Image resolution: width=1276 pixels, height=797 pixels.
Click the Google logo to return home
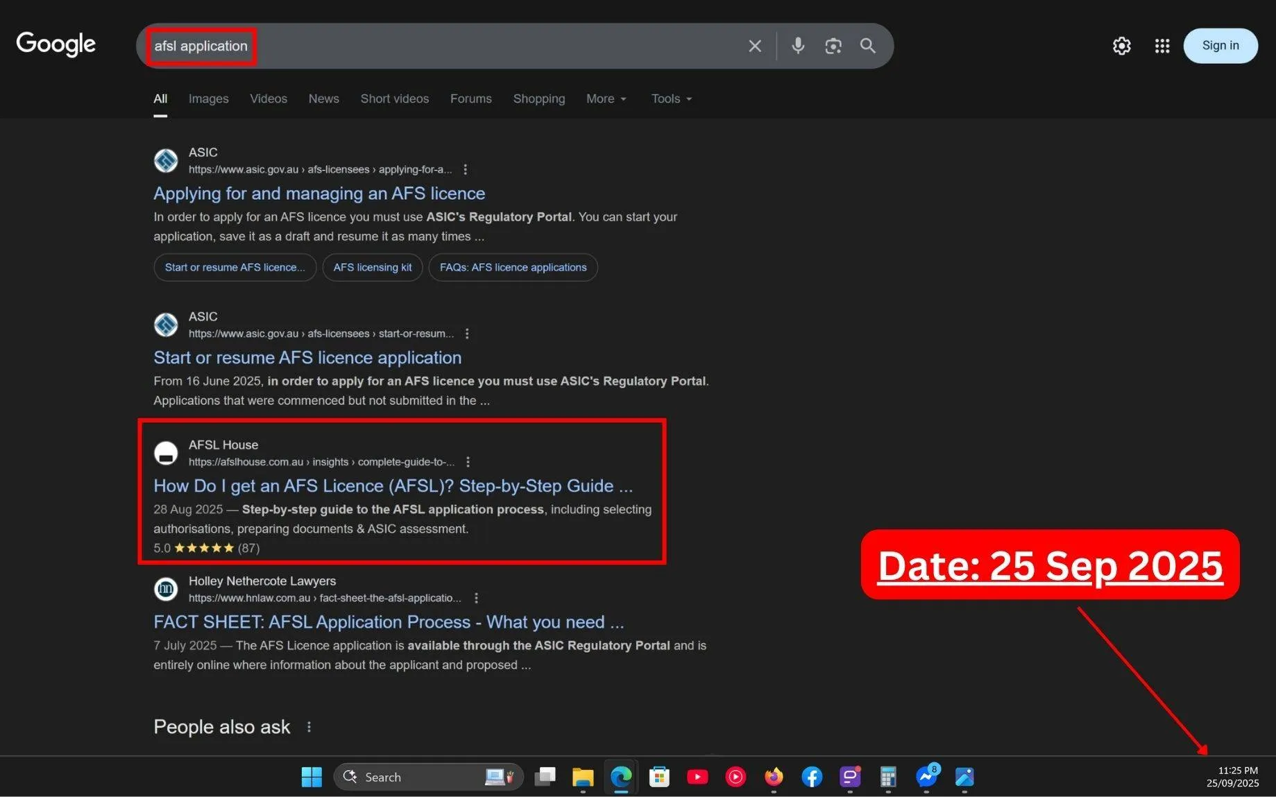click(x=56, y=44)
